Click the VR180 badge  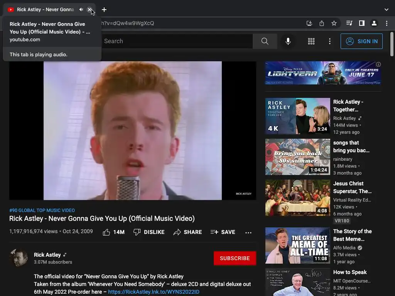(342, 221)
